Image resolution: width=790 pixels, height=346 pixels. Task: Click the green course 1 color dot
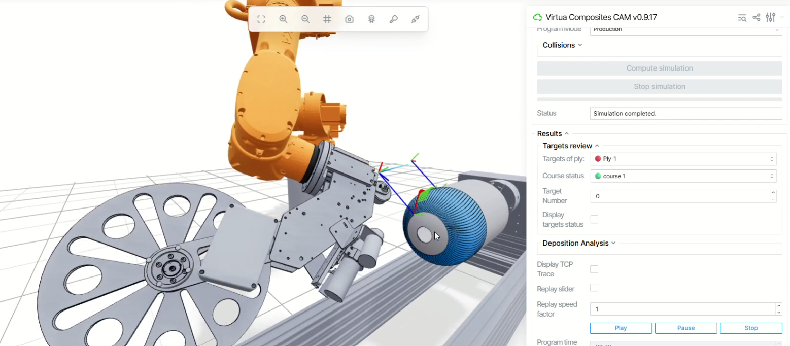[598, 176]
